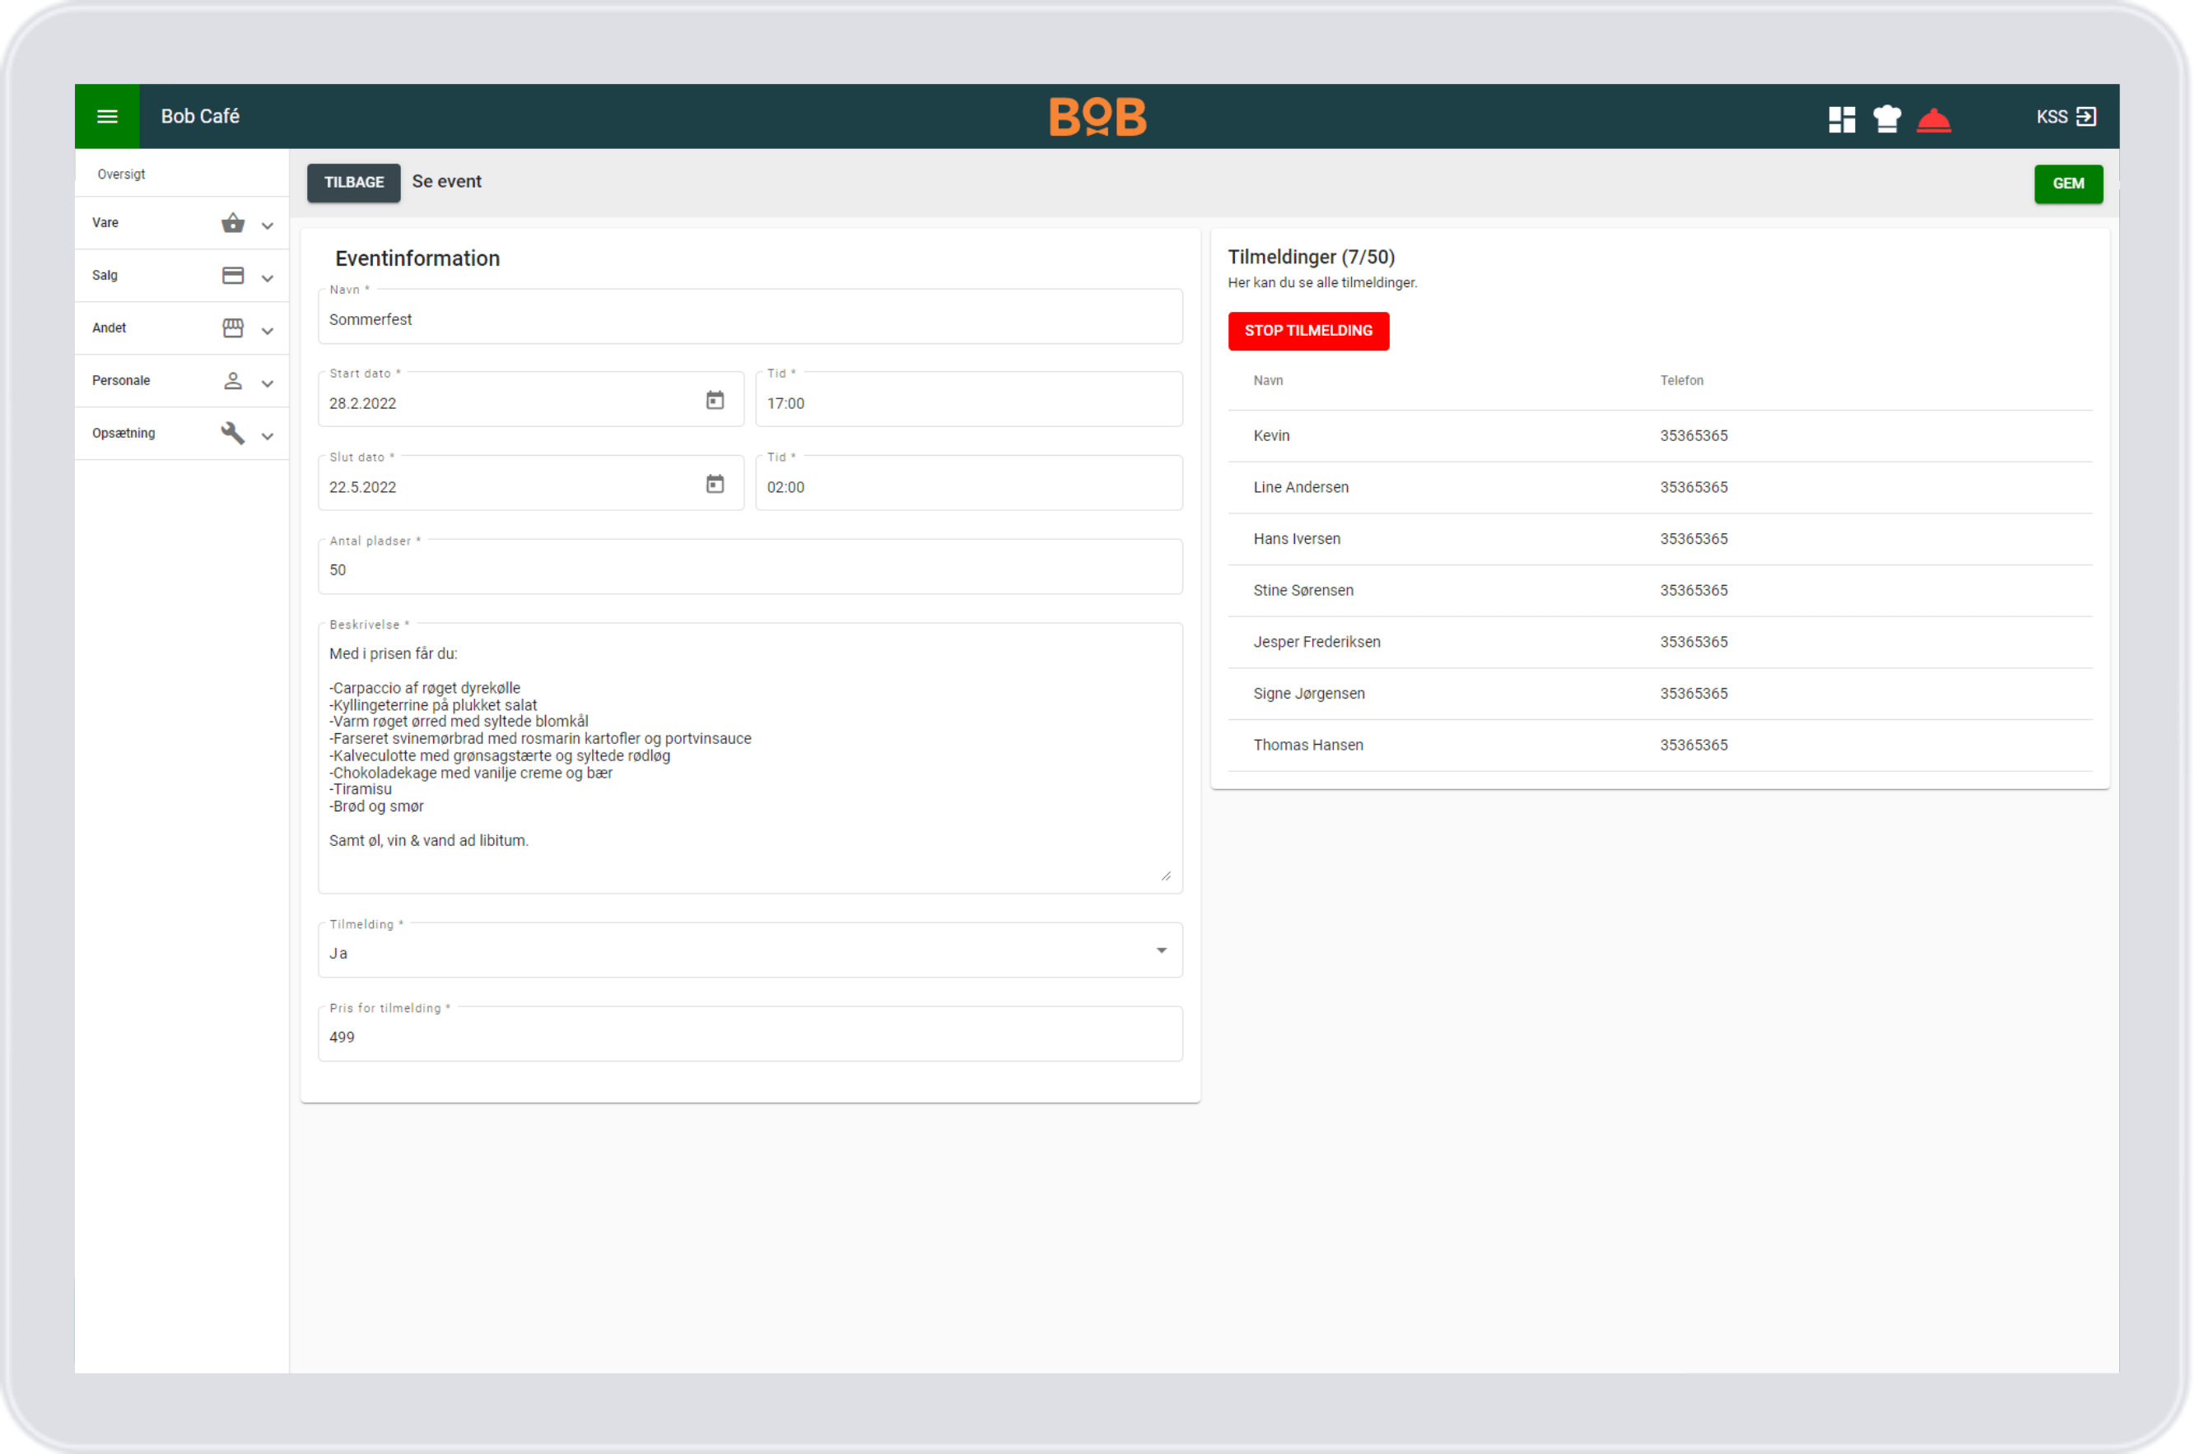Click the STOP TILMELDING button
The image size is (2195, 1454).
pyautogui.click(x=1308, y=331)
